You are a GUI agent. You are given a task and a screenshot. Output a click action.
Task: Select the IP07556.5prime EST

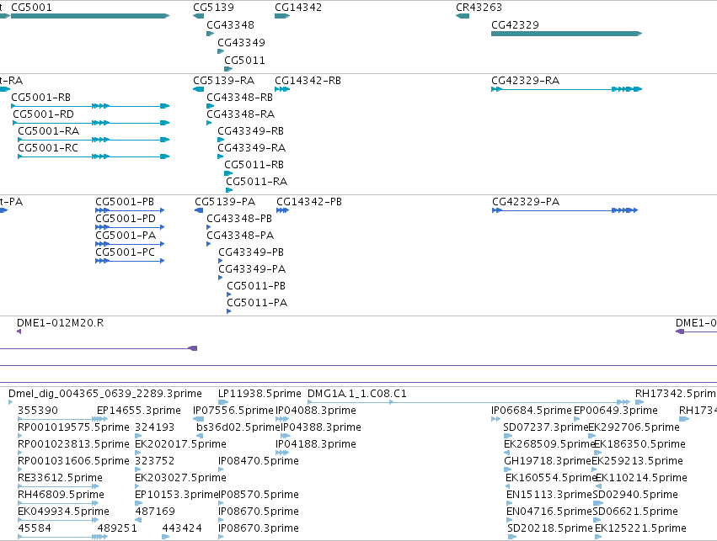[199, 419]
